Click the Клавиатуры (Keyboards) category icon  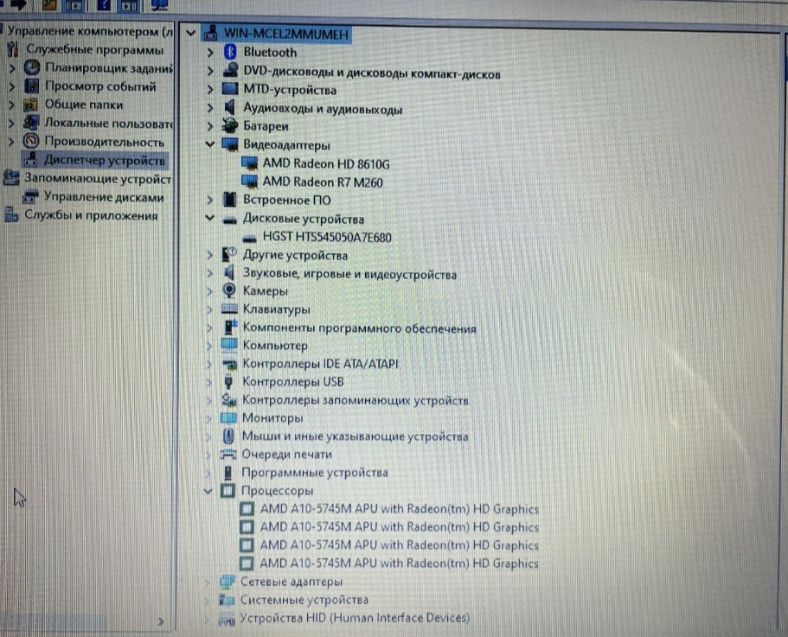[228, 309]
